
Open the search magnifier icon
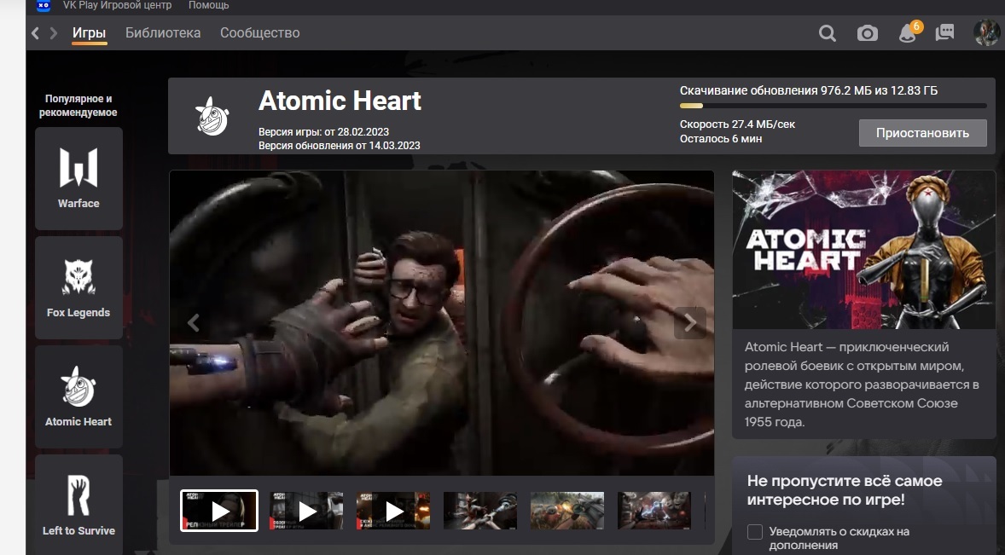coord(827,33)
